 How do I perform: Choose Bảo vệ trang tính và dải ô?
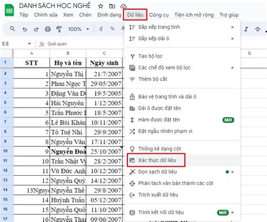coord(182,97)
